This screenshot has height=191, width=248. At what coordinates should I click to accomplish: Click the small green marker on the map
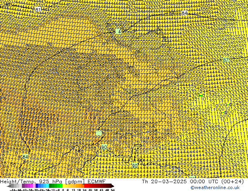[201, 95]
